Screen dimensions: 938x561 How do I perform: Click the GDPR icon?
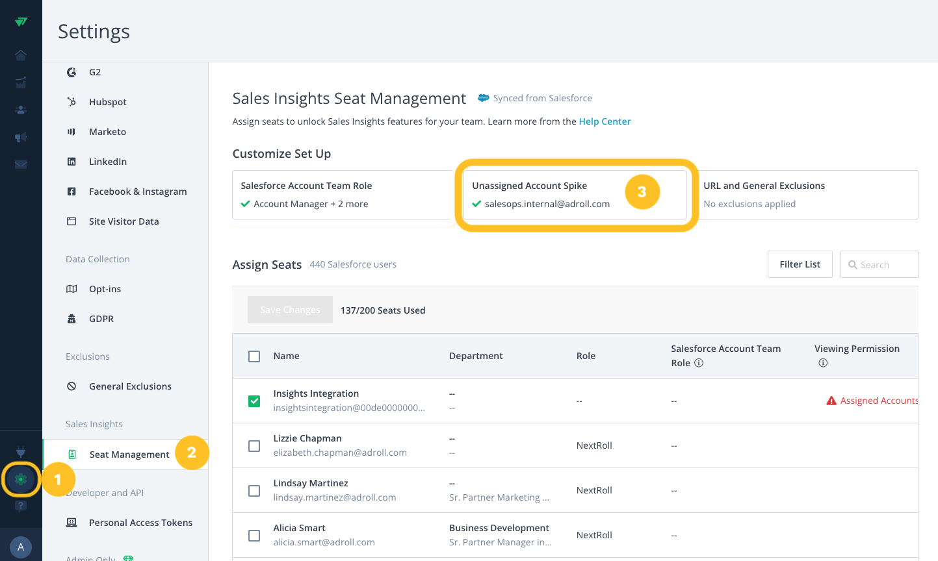(x=72, y=319)
